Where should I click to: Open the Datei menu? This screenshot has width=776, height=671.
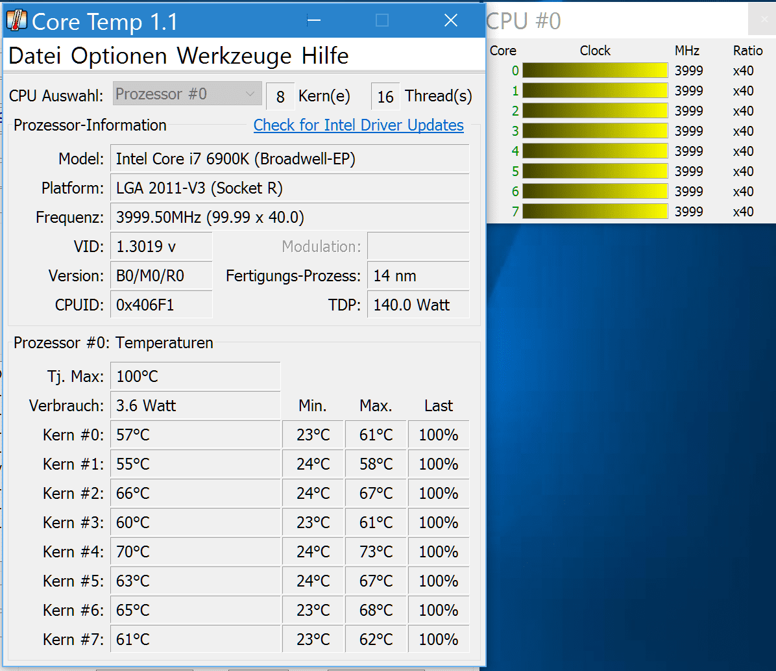(36, 56)
